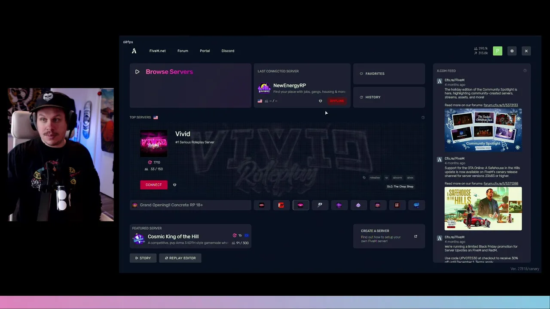Click the FiveM logo in top bar

134,51
